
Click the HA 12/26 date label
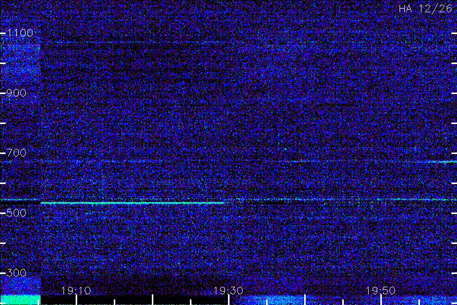click(425, 9)
